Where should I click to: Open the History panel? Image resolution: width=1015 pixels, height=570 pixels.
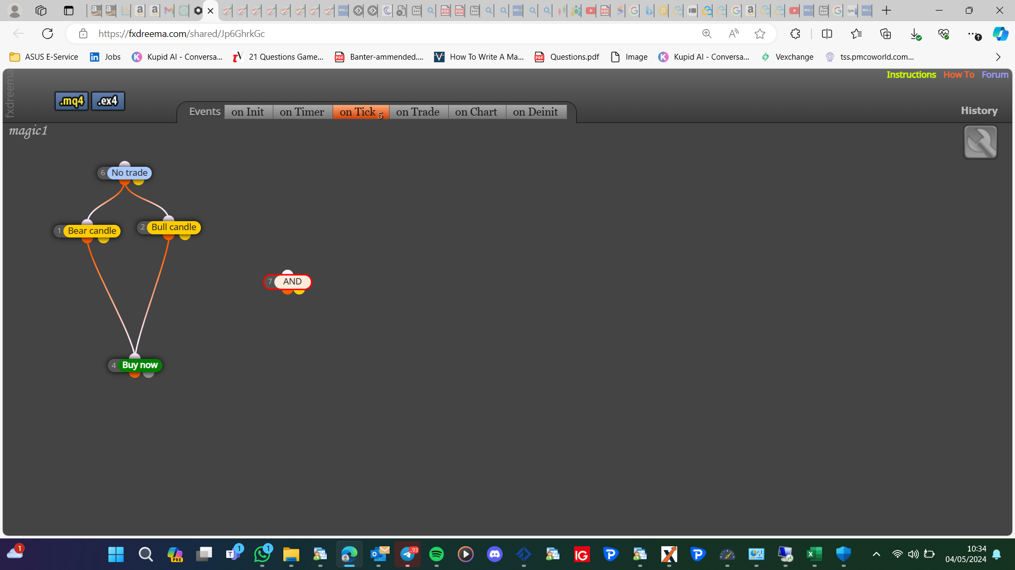click(979, 111)
